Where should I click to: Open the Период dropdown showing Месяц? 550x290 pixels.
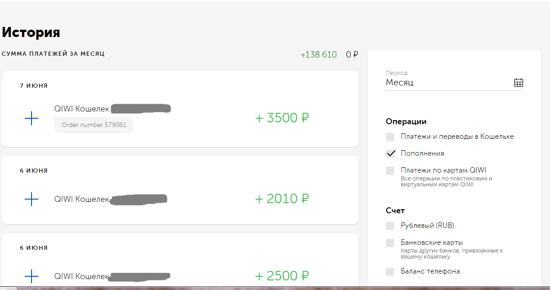tap(454, 83)
